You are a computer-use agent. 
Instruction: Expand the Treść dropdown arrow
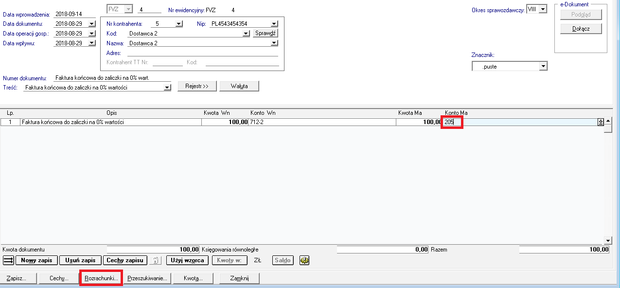(x=168, y=88)
